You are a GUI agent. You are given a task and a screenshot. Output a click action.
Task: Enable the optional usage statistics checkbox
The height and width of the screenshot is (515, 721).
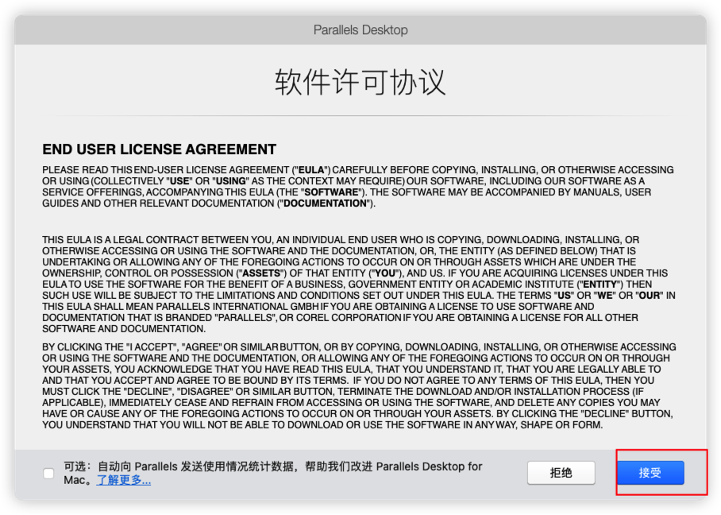point(48,473)
